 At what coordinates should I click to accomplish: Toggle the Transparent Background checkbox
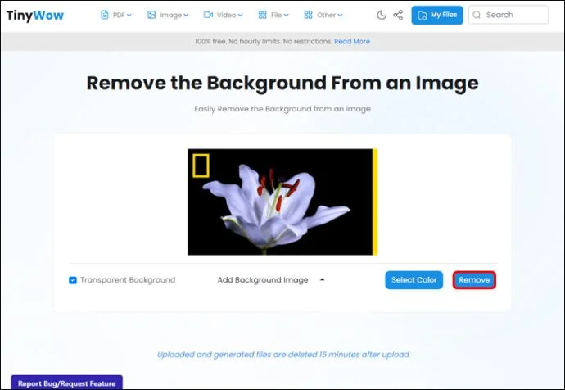[73, 280]
